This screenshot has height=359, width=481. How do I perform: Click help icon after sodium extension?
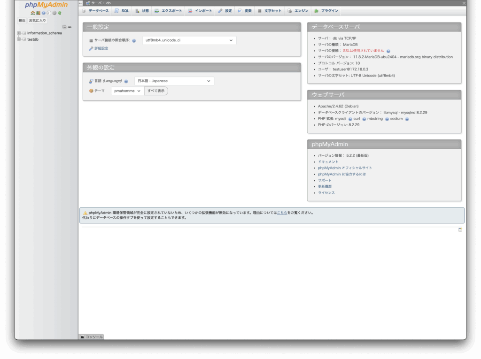pos(407,119)
